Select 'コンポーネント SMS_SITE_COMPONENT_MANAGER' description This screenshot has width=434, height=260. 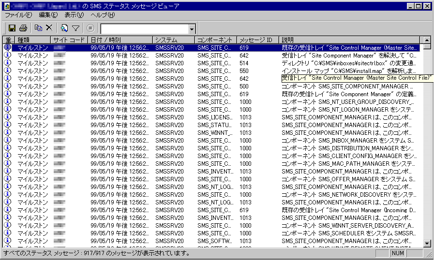pos(347,87)
